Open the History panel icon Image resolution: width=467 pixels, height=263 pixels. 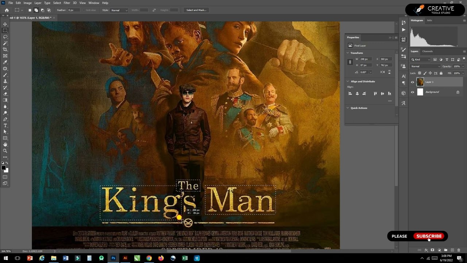click(403, 23)
